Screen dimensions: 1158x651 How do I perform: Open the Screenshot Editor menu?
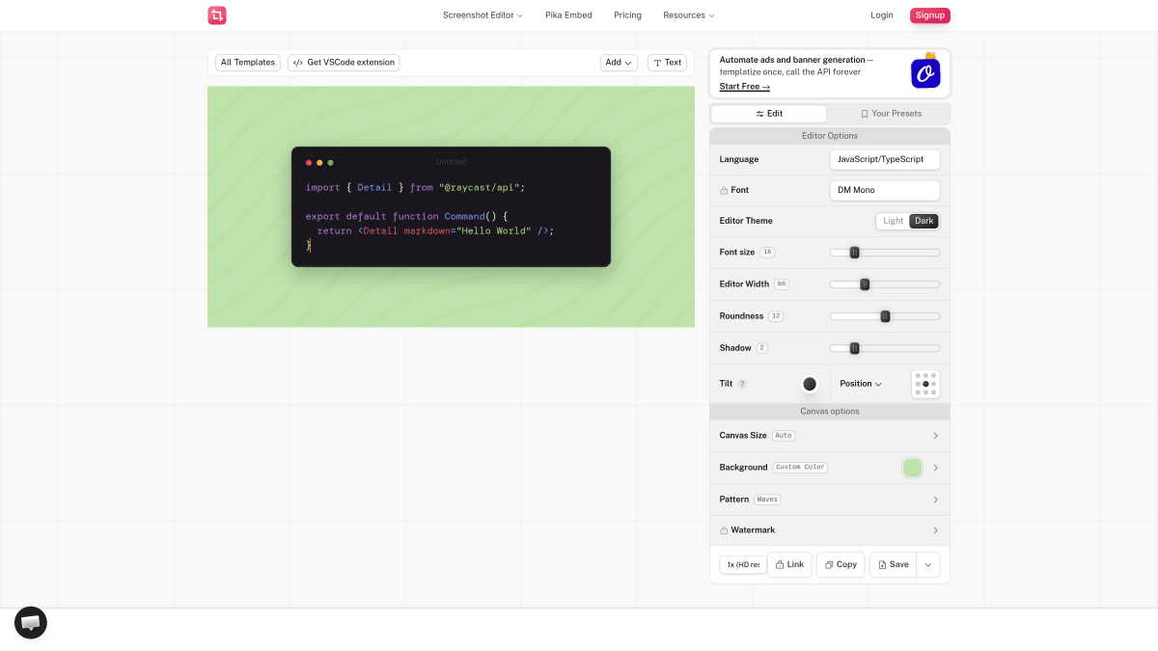coord(482,15)
